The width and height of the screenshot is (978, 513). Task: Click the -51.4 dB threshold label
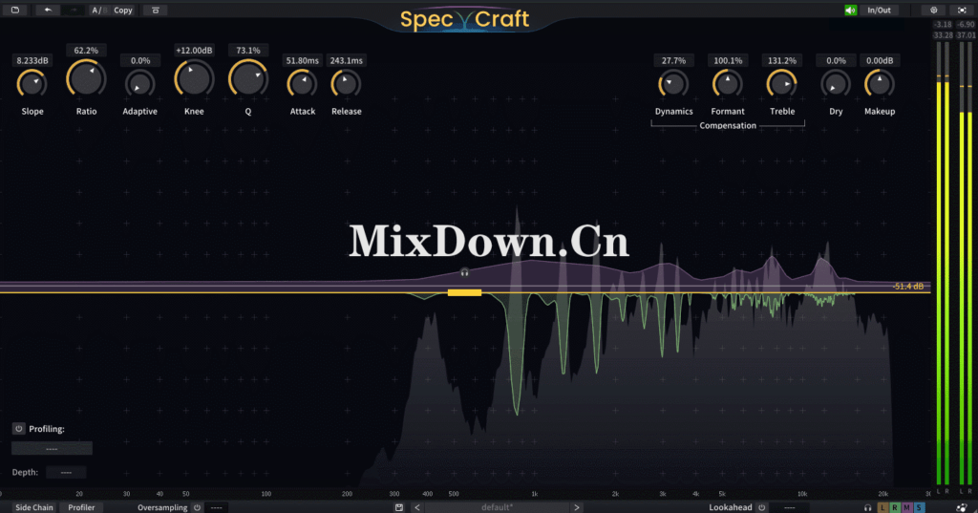[x=908, y=287]
